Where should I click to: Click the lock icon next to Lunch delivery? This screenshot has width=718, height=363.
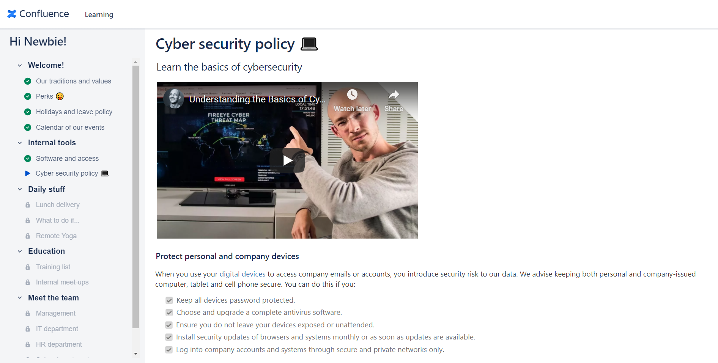point(28,205)
